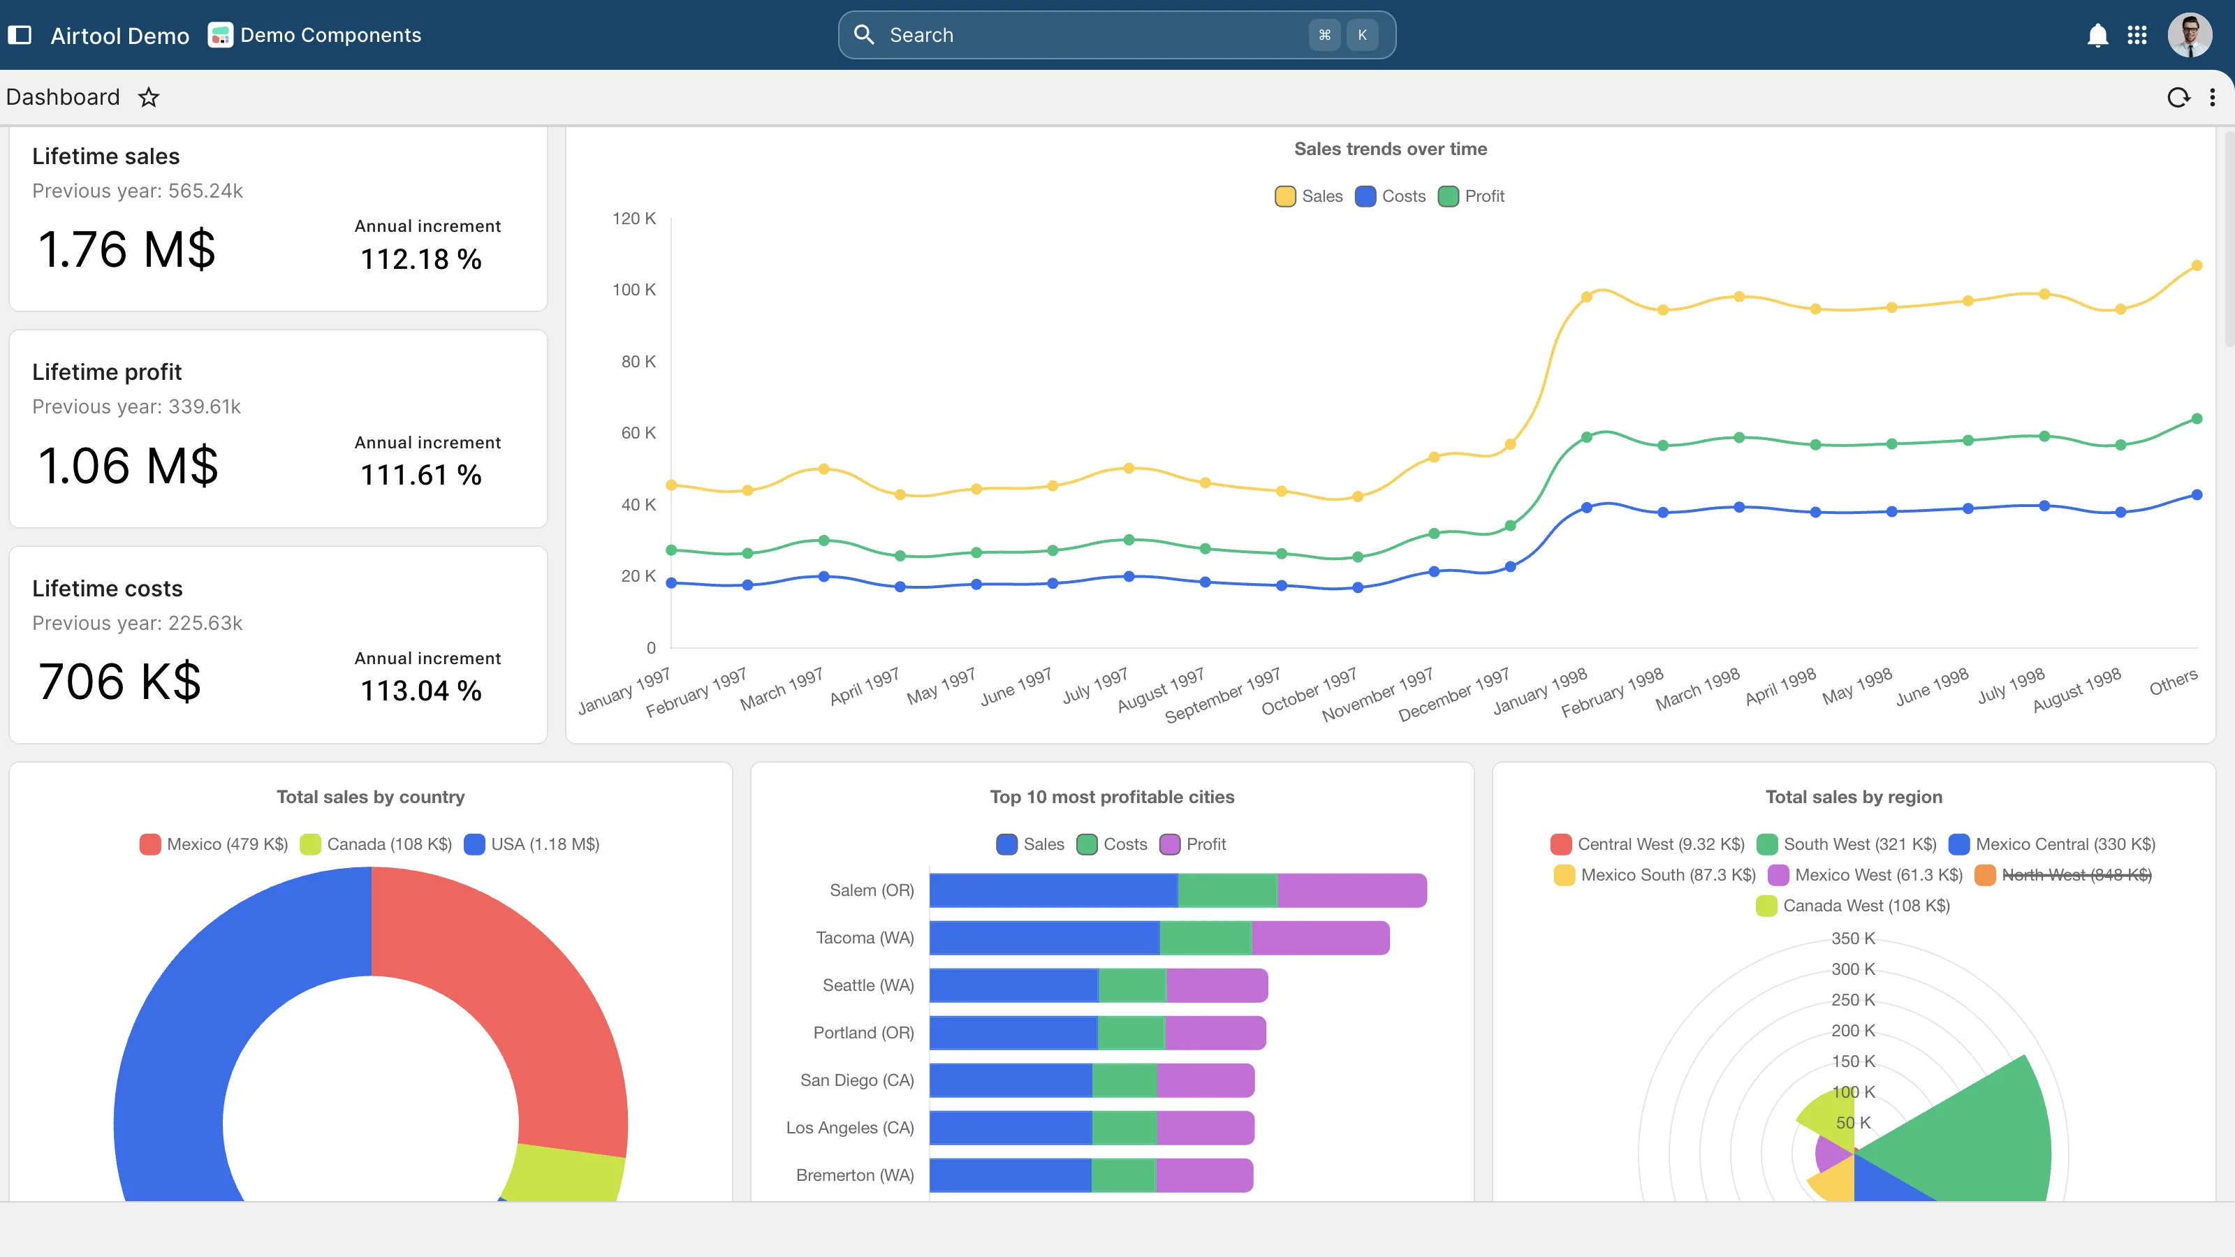Toggle Mexico Central (330 K$) region legend
The width and height of the screenshot is (2235, 1257).
coord(2052,844)
